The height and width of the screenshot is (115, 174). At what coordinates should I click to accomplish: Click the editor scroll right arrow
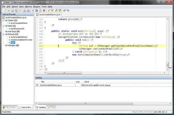tap(164, 73)
